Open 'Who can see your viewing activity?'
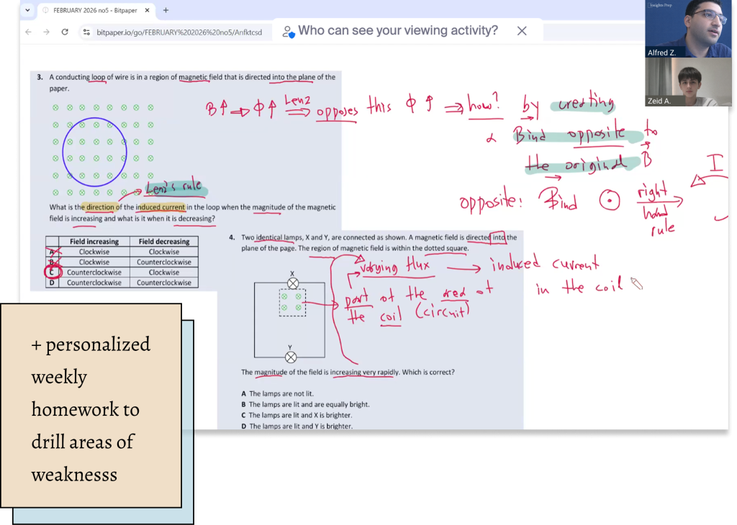Image resolution: width=737 pixels, height=525 pixels. 397,30
